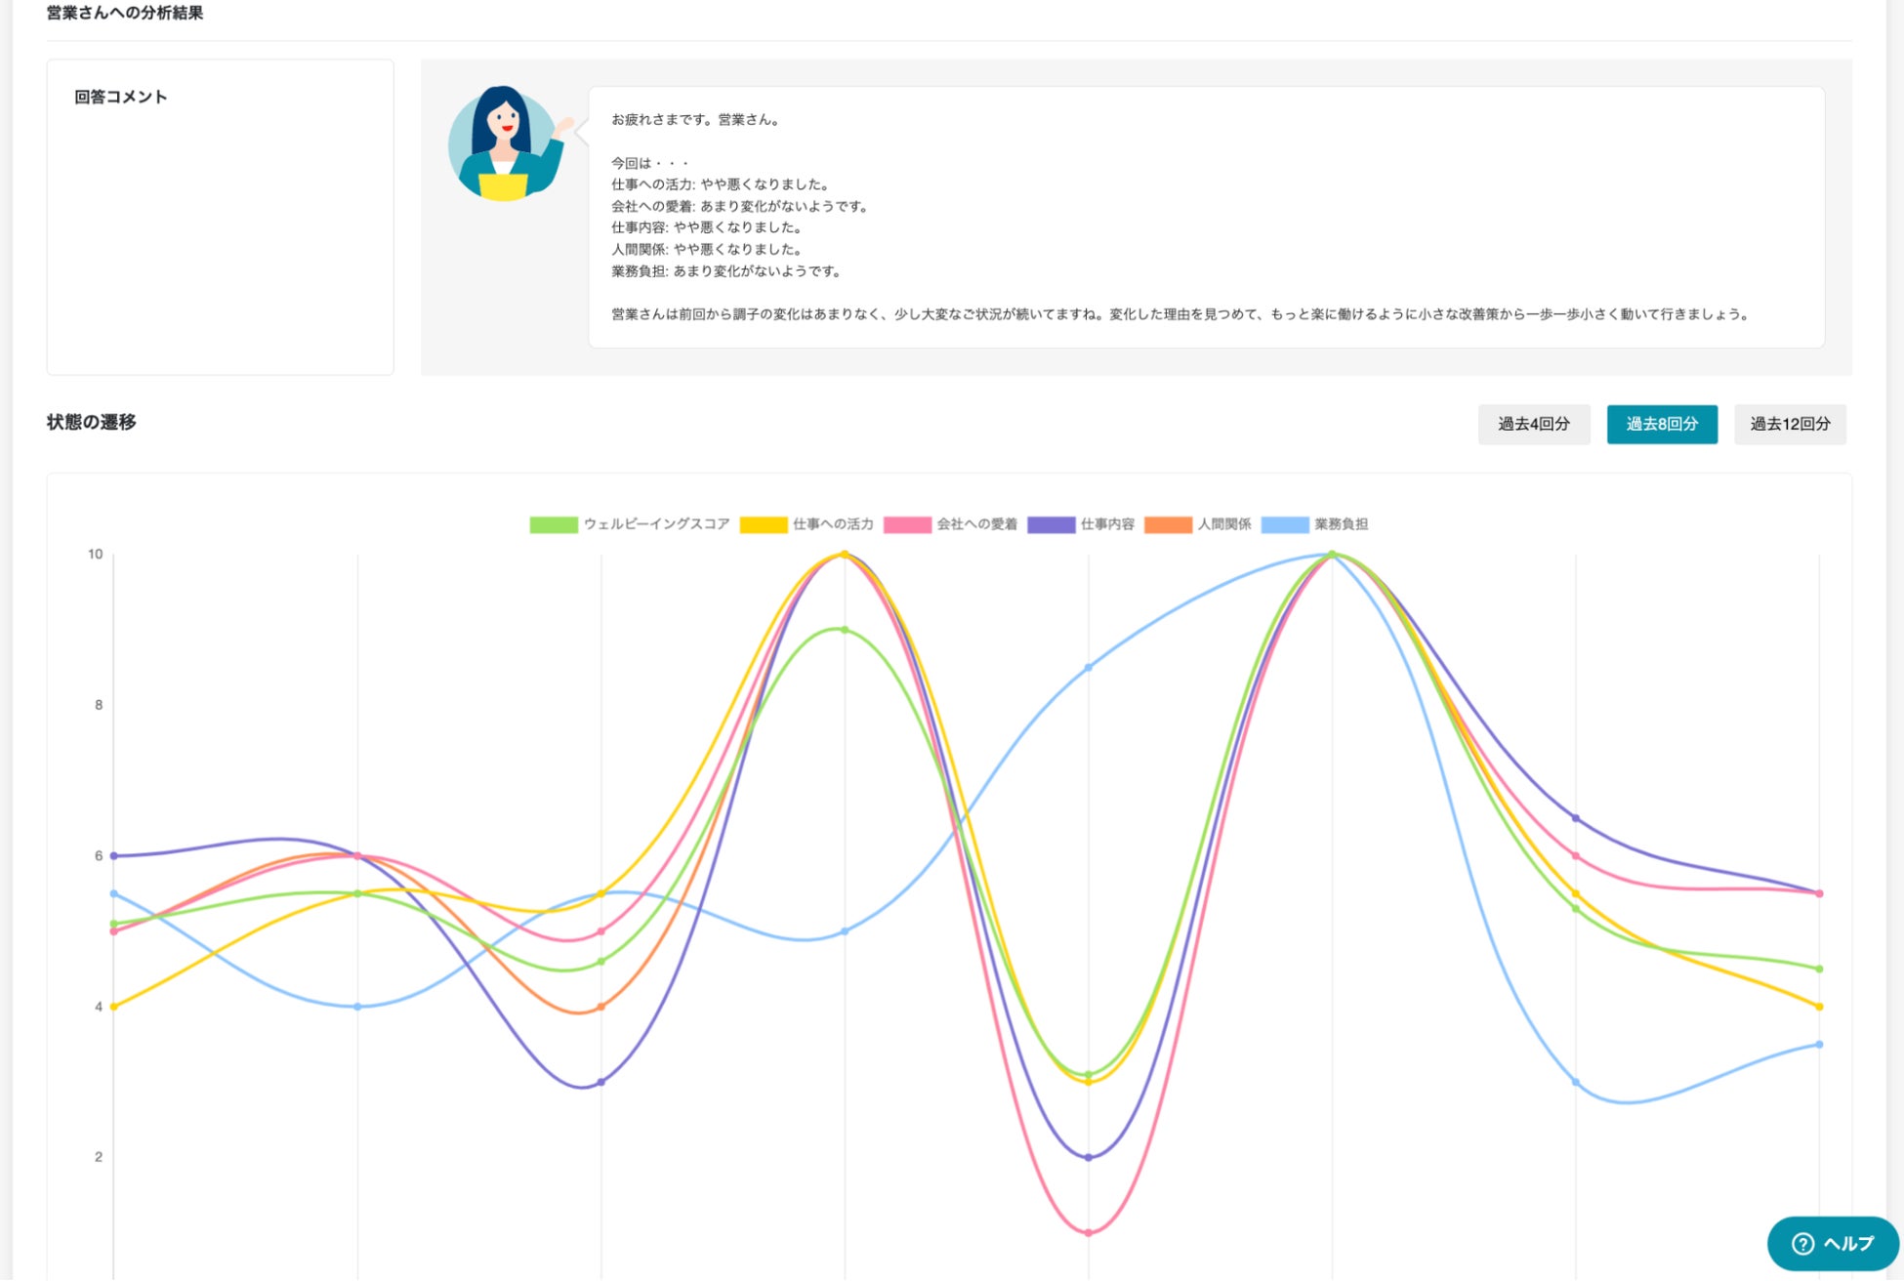Switch to the 過去4回分 view

tap(1533, 424)
